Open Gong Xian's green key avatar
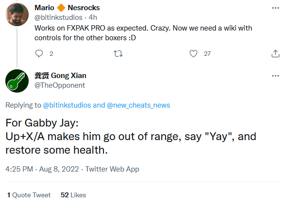This screenshot has width=287, height=206. tap(17, 81)
